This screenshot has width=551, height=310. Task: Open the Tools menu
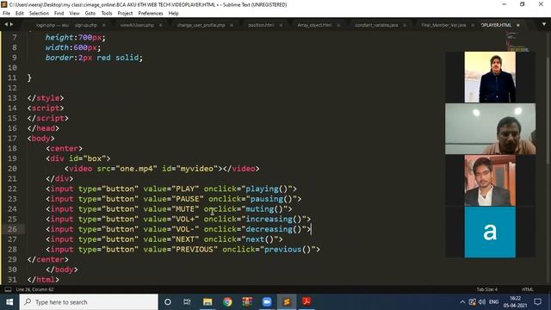click(107, 14)
